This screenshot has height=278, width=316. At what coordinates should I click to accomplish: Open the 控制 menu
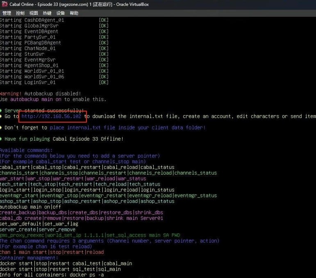coord(20,13)
